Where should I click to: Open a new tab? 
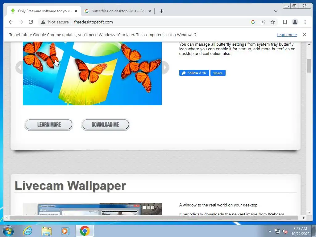[x=161, y=11]
